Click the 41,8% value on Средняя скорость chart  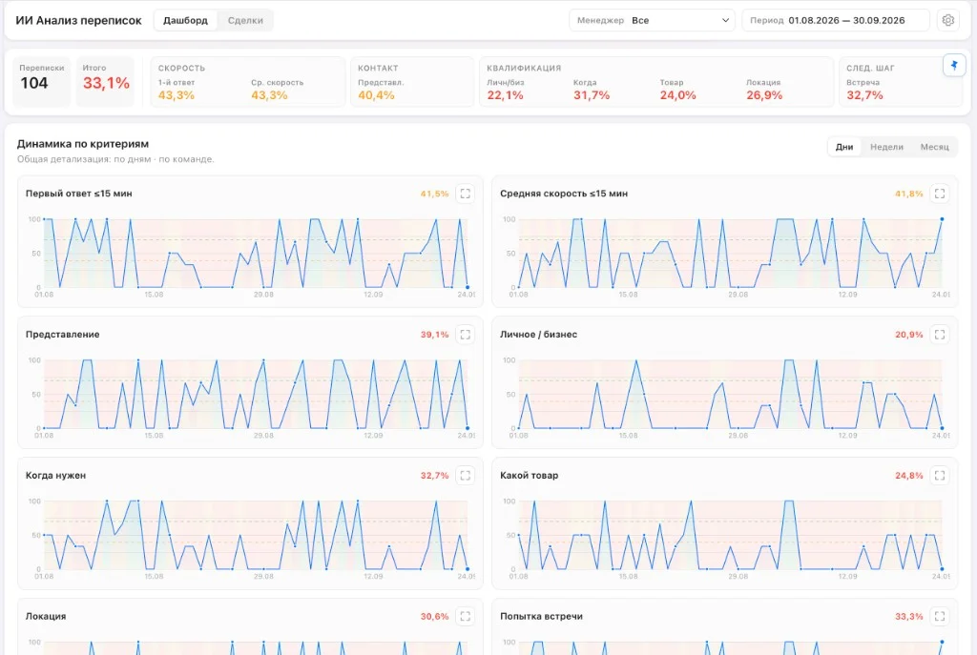pos(909,194)
